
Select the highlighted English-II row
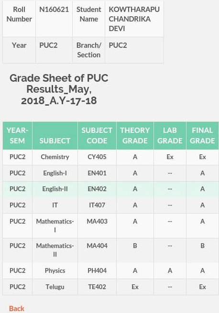(111, 189)
